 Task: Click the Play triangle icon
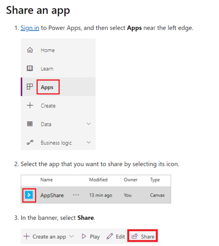(x=84, y=236)
